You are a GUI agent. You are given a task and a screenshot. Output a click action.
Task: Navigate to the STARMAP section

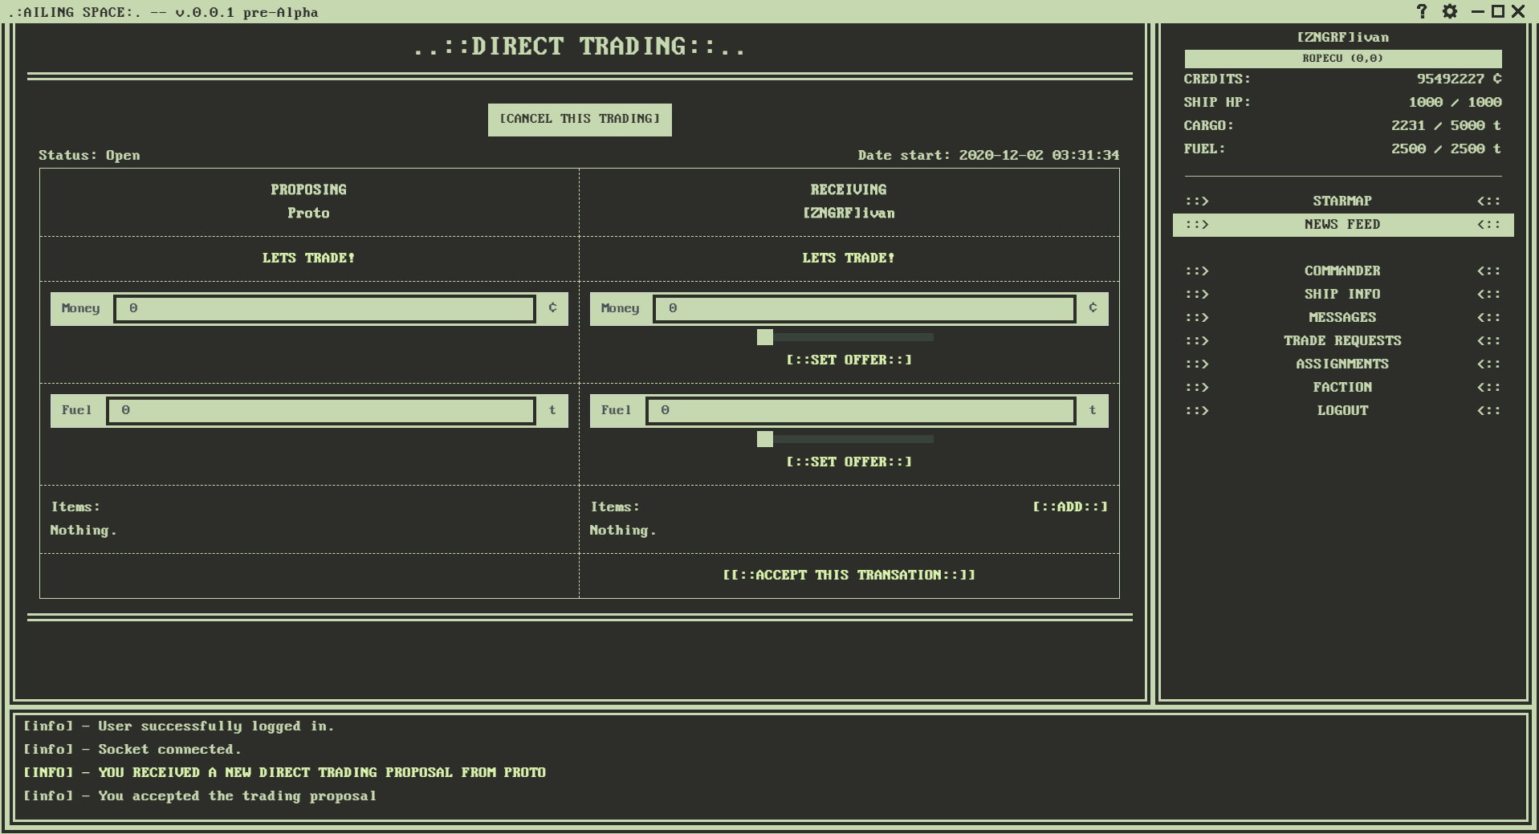coord(1342,201)
